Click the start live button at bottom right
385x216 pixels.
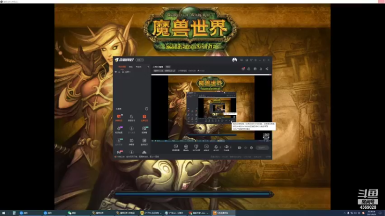click(262, 148)
